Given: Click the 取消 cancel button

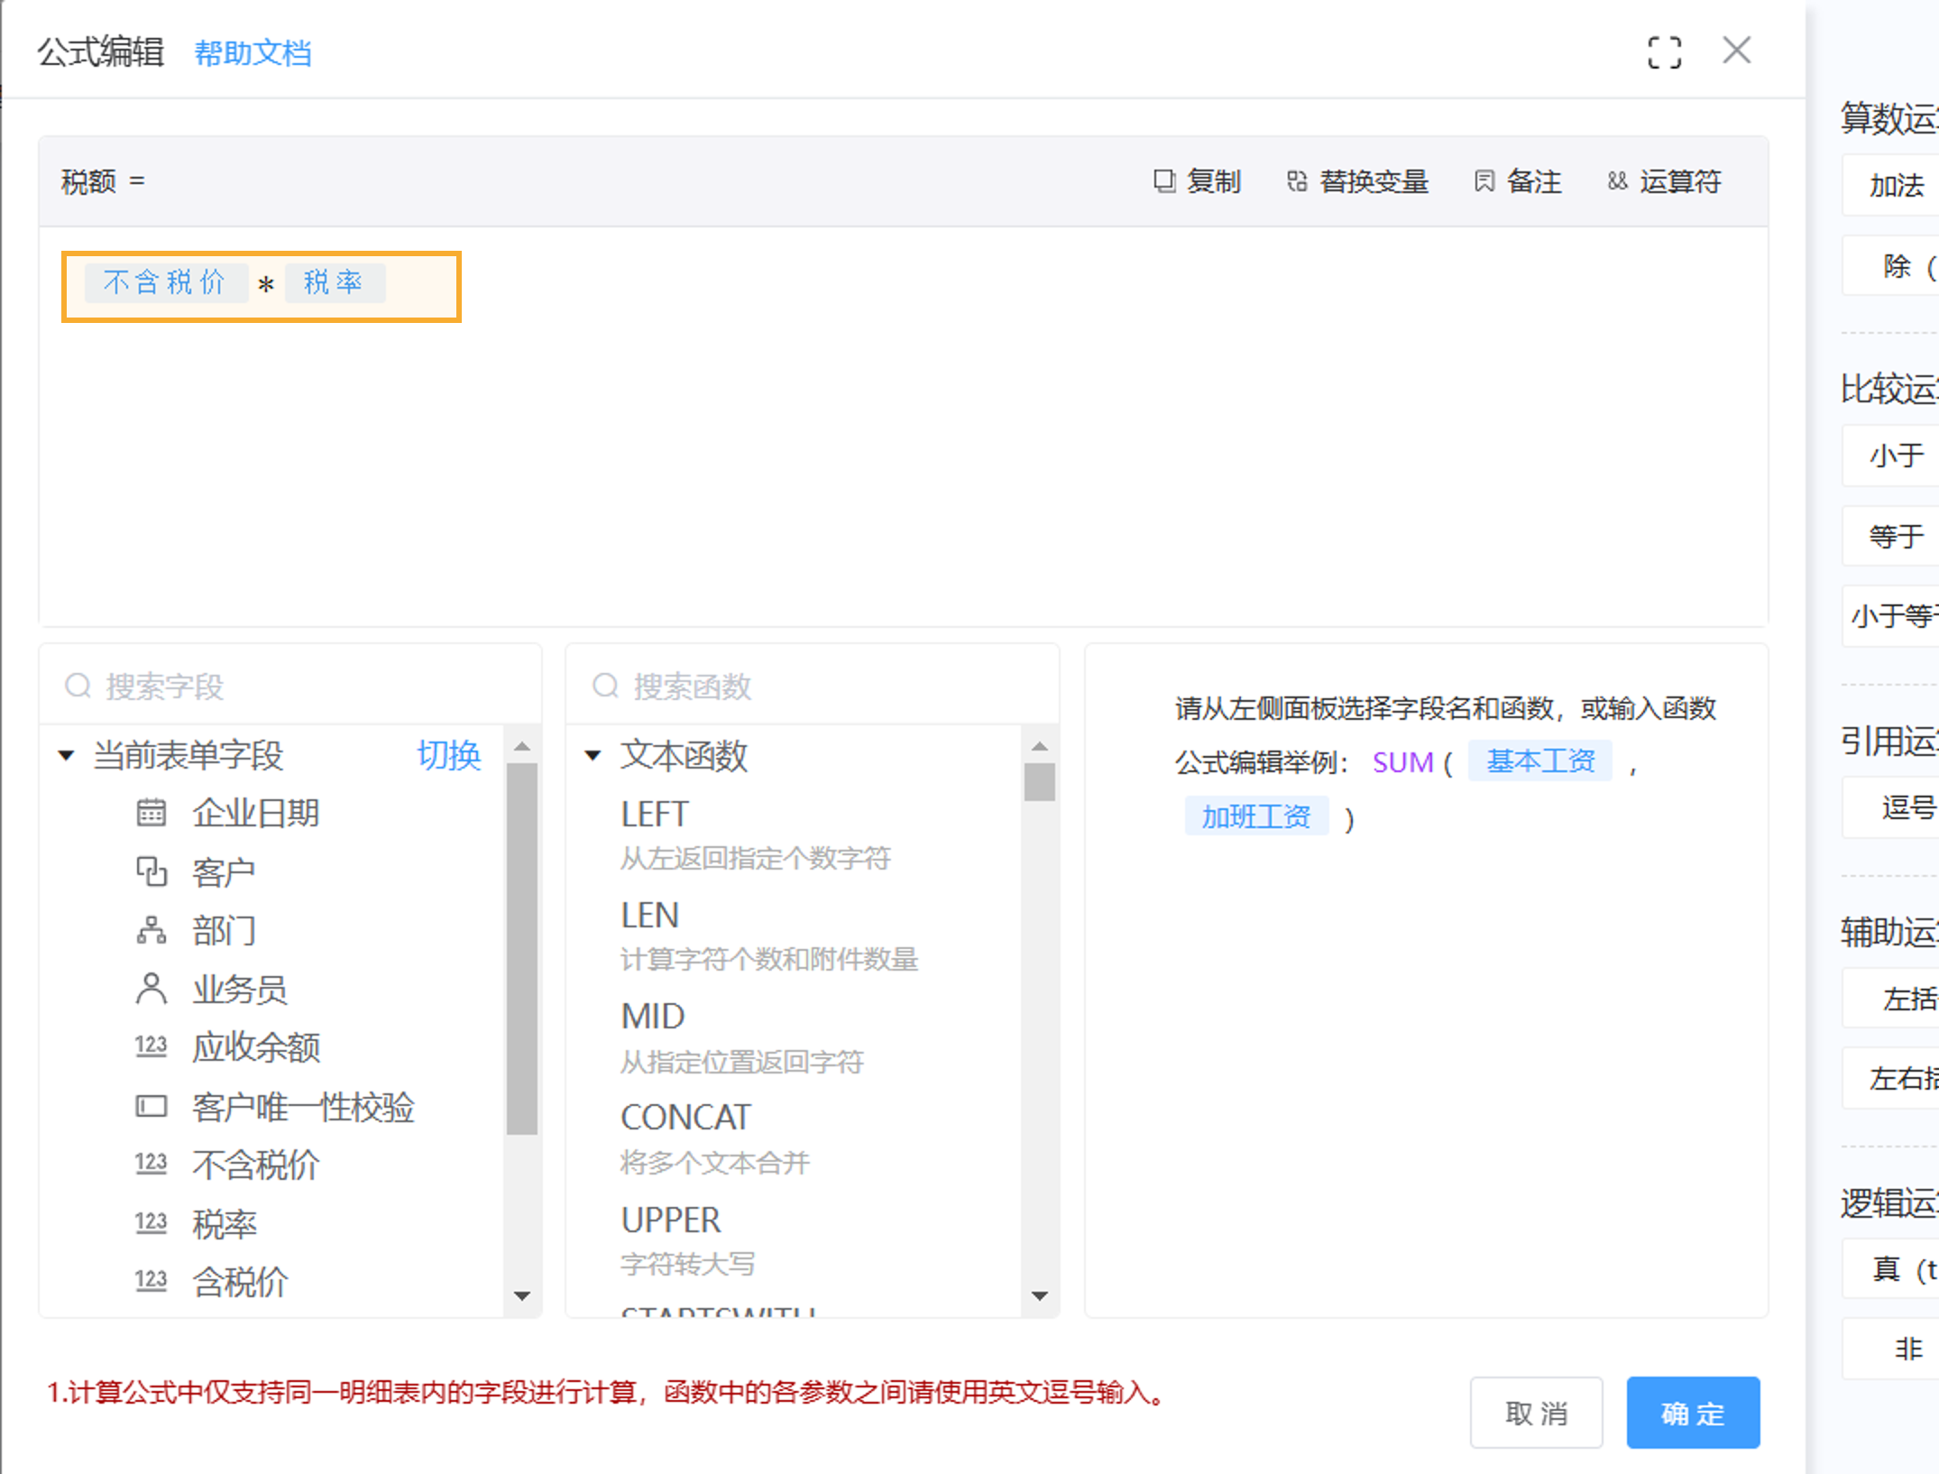Looking at the screenshot, I should pyautogui.click(x=1537, y=1413).
